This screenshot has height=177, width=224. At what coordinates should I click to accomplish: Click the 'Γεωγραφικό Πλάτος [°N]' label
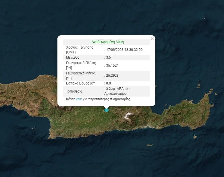click(x=81, y=65)
